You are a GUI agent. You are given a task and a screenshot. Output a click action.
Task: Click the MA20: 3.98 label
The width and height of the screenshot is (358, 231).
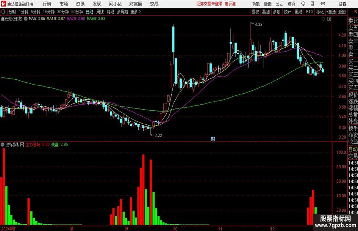[76, 19]
